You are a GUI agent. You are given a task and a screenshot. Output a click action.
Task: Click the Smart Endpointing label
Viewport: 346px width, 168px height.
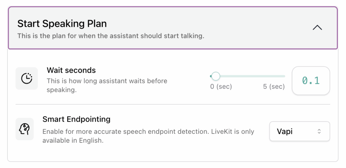(76, 119)
